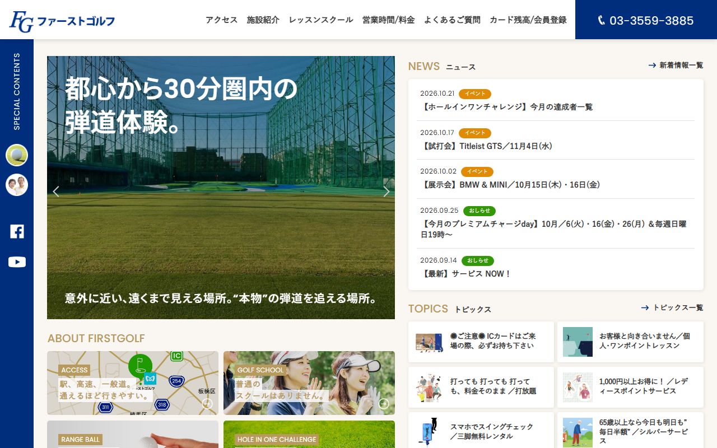Click the イベント tag dated 2026.10.21

tap(475, 94)
